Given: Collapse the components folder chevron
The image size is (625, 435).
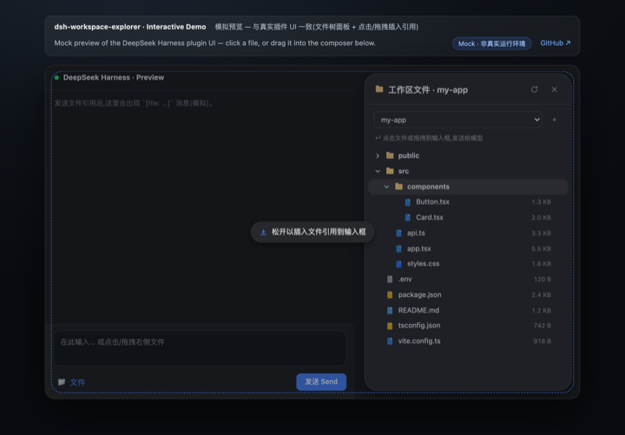Looking at the screenshot, I should click(x=386, y=187).
